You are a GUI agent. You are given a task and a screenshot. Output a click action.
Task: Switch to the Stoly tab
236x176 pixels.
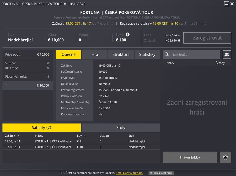pyautogui.click(x=121, y=128)
